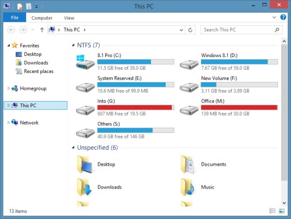Open Downloads under Favorites
The width and height of the screenshot is (291, 219).
tap(36, 63)
